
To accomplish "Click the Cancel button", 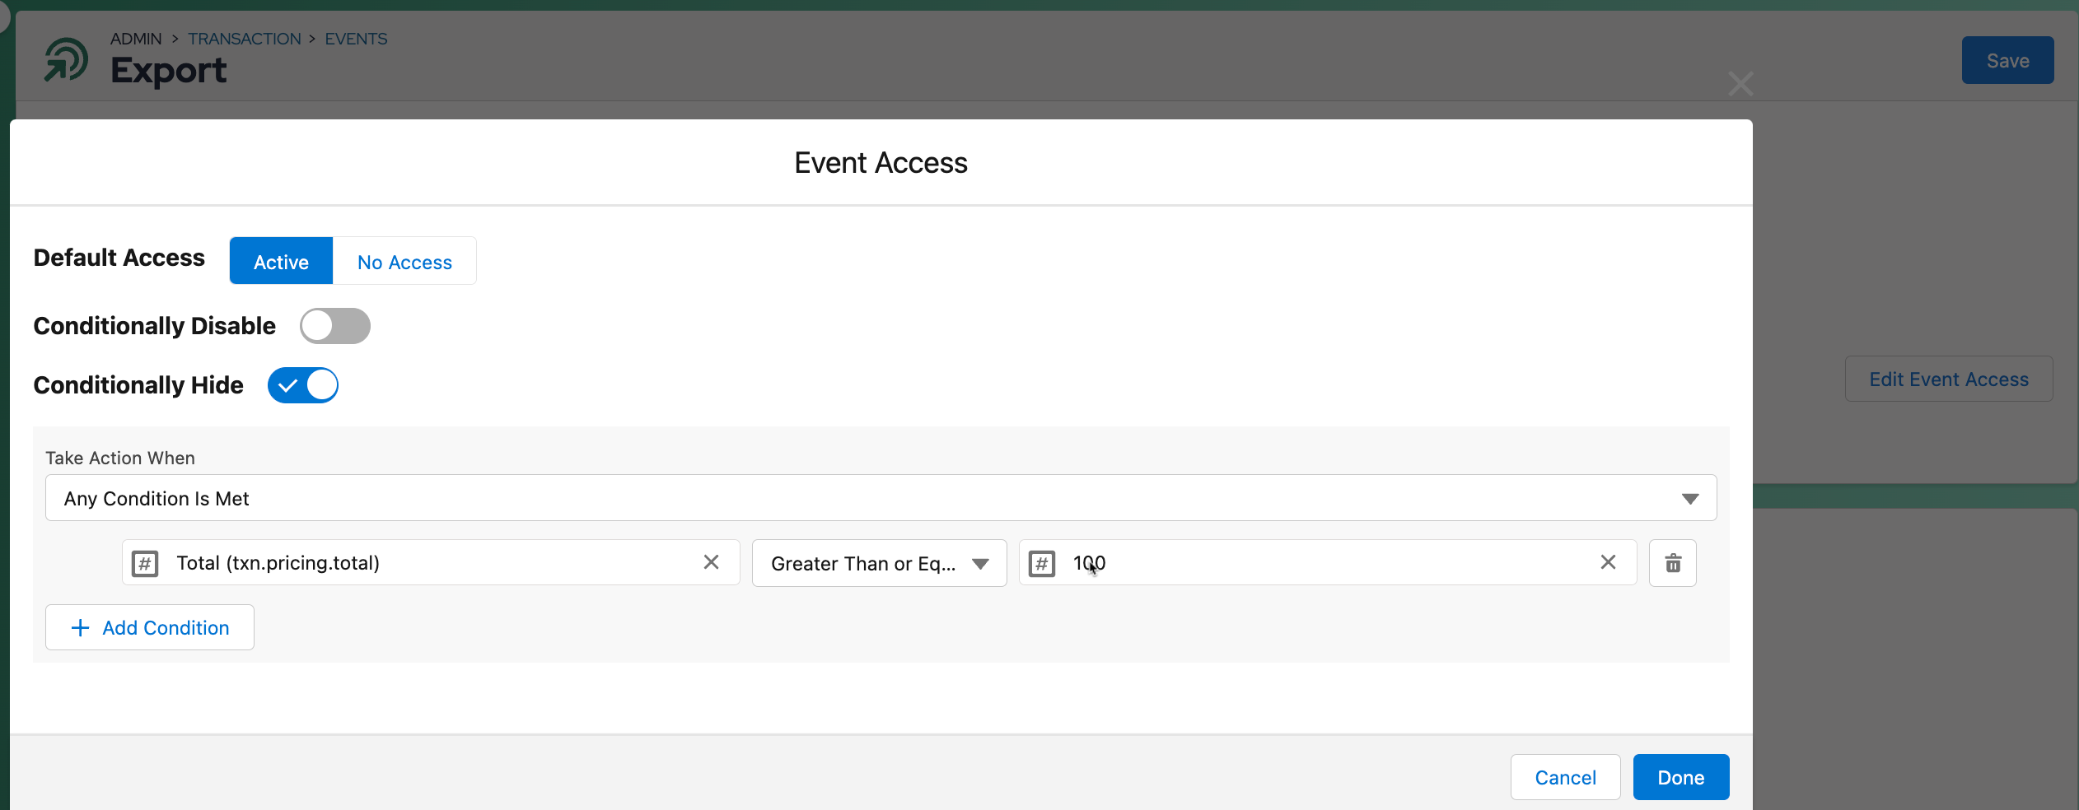I will (x=1565, y=777).
